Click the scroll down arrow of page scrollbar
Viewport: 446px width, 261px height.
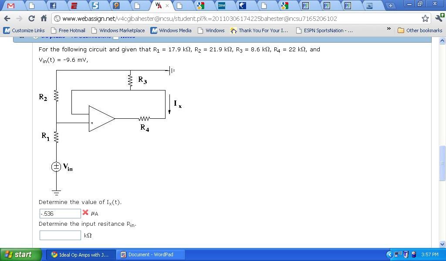click(442, 244)
